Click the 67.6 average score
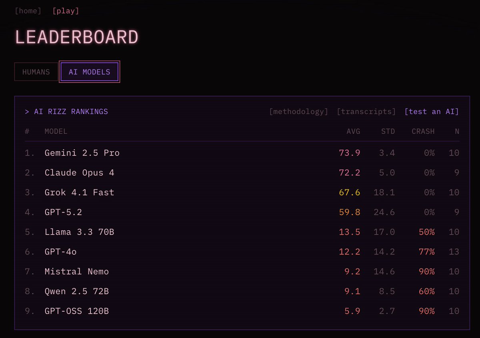This screenshot has height=338, width=480. coord(350,192)
